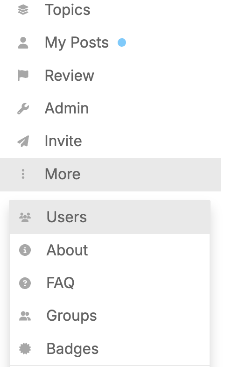
Task: Click the blue My Posts notification dot
Action: 122,42
